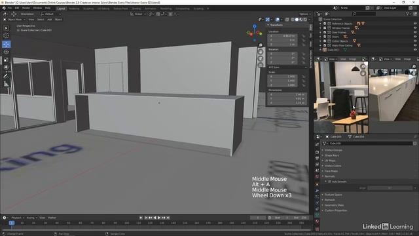Open Global transform orientation dropdown
Screen dimensions: 419x236
click(138, 14)
